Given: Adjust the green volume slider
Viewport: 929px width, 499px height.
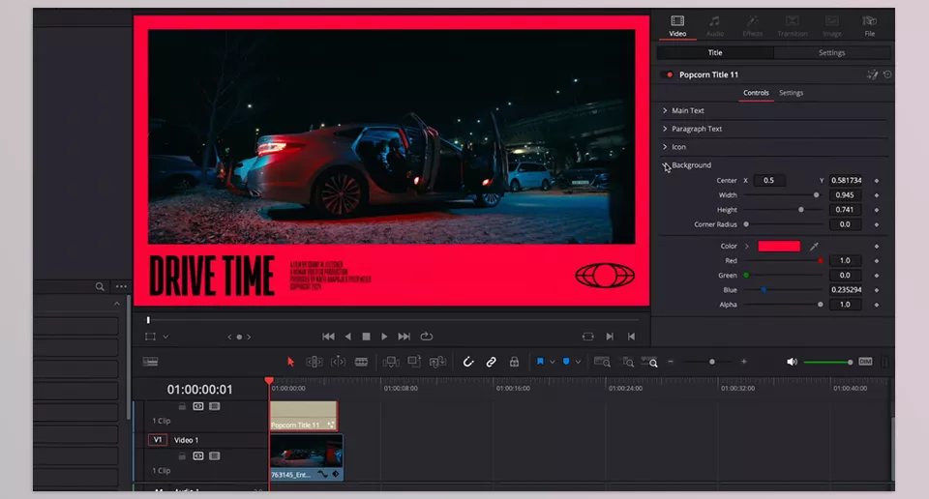Looking at the screenshot, I should click(x=827, y=362).
